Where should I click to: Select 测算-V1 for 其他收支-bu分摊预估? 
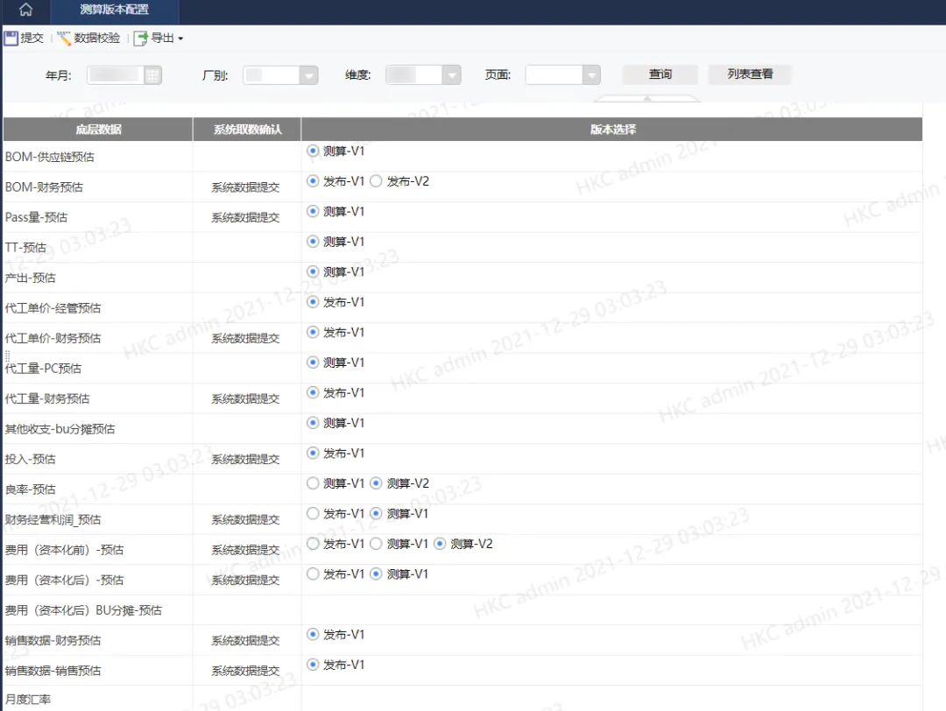point(313,423)
